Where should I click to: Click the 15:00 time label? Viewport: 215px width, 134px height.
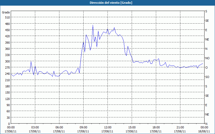click(x=132, y=128)
